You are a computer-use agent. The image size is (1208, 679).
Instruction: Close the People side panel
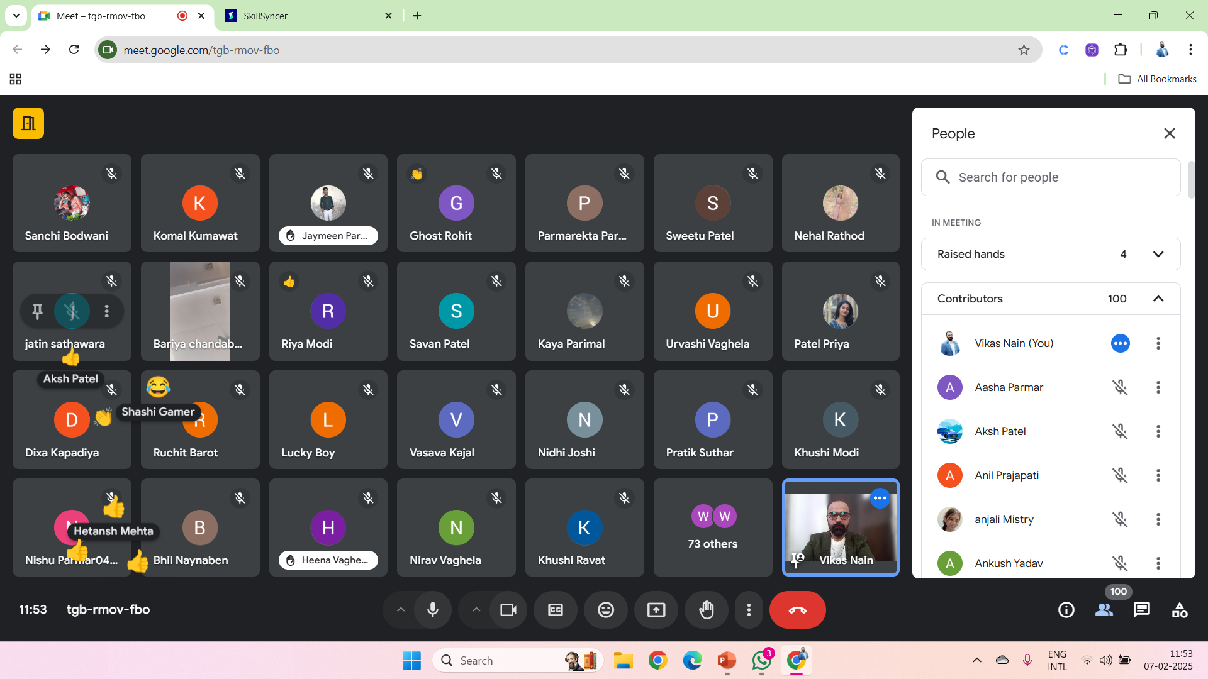coord(1169,133)
